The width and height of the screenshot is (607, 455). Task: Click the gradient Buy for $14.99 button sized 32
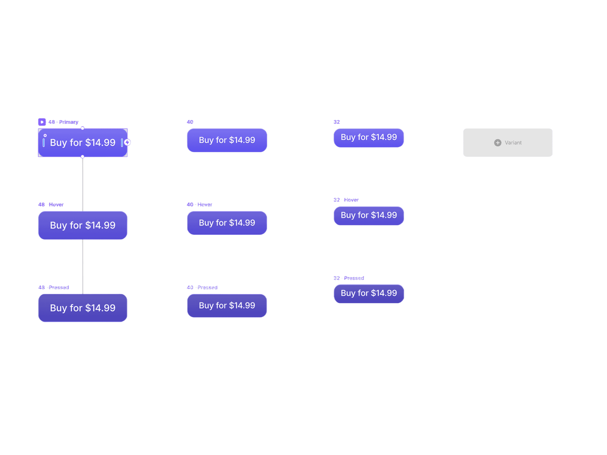369,138
